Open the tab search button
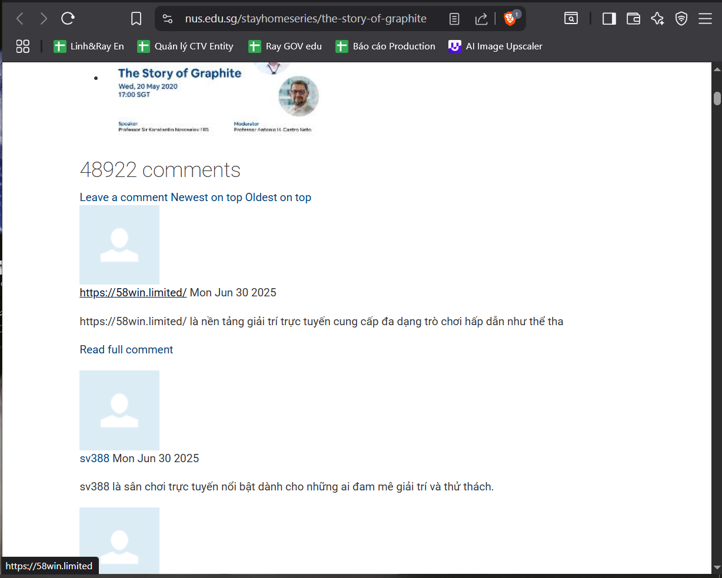 [571, 19]
